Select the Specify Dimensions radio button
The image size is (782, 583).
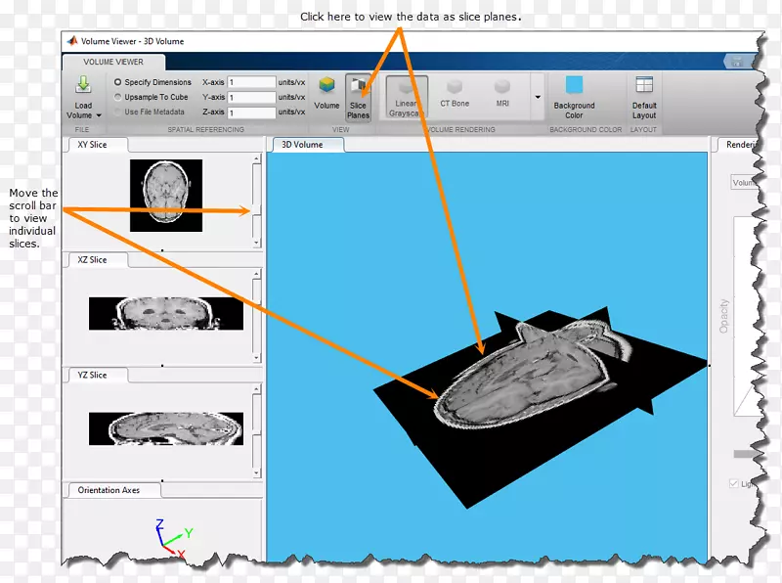click(x=118, y=83)
